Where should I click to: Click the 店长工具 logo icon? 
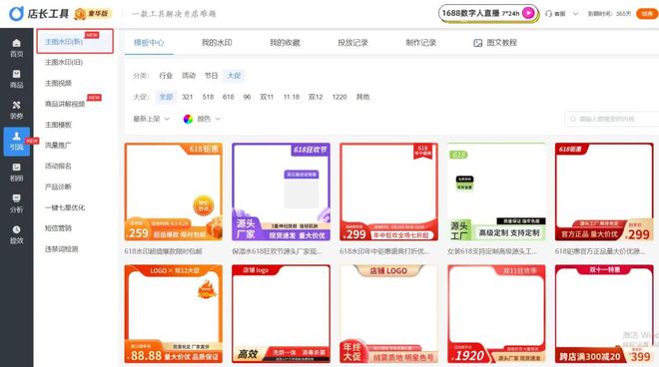tap(16, 13)
